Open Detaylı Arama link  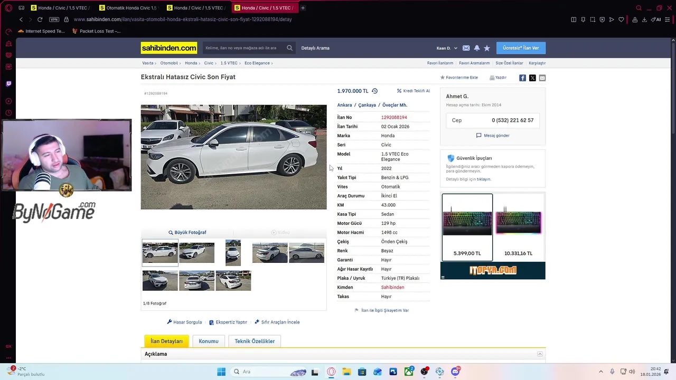tap(315, 48)
